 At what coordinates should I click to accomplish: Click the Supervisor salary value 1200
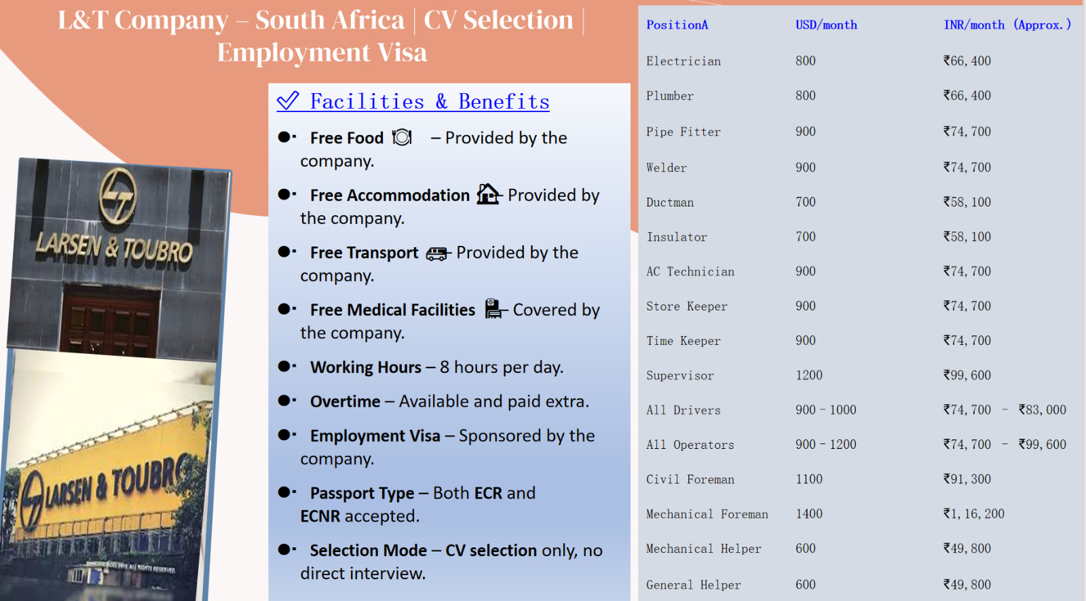click(x=809, y=375)
